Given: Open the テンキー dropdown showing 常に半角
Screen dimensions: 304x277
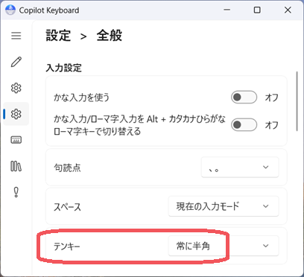Looking at the screenshot, I should click(x=224, y=246).
